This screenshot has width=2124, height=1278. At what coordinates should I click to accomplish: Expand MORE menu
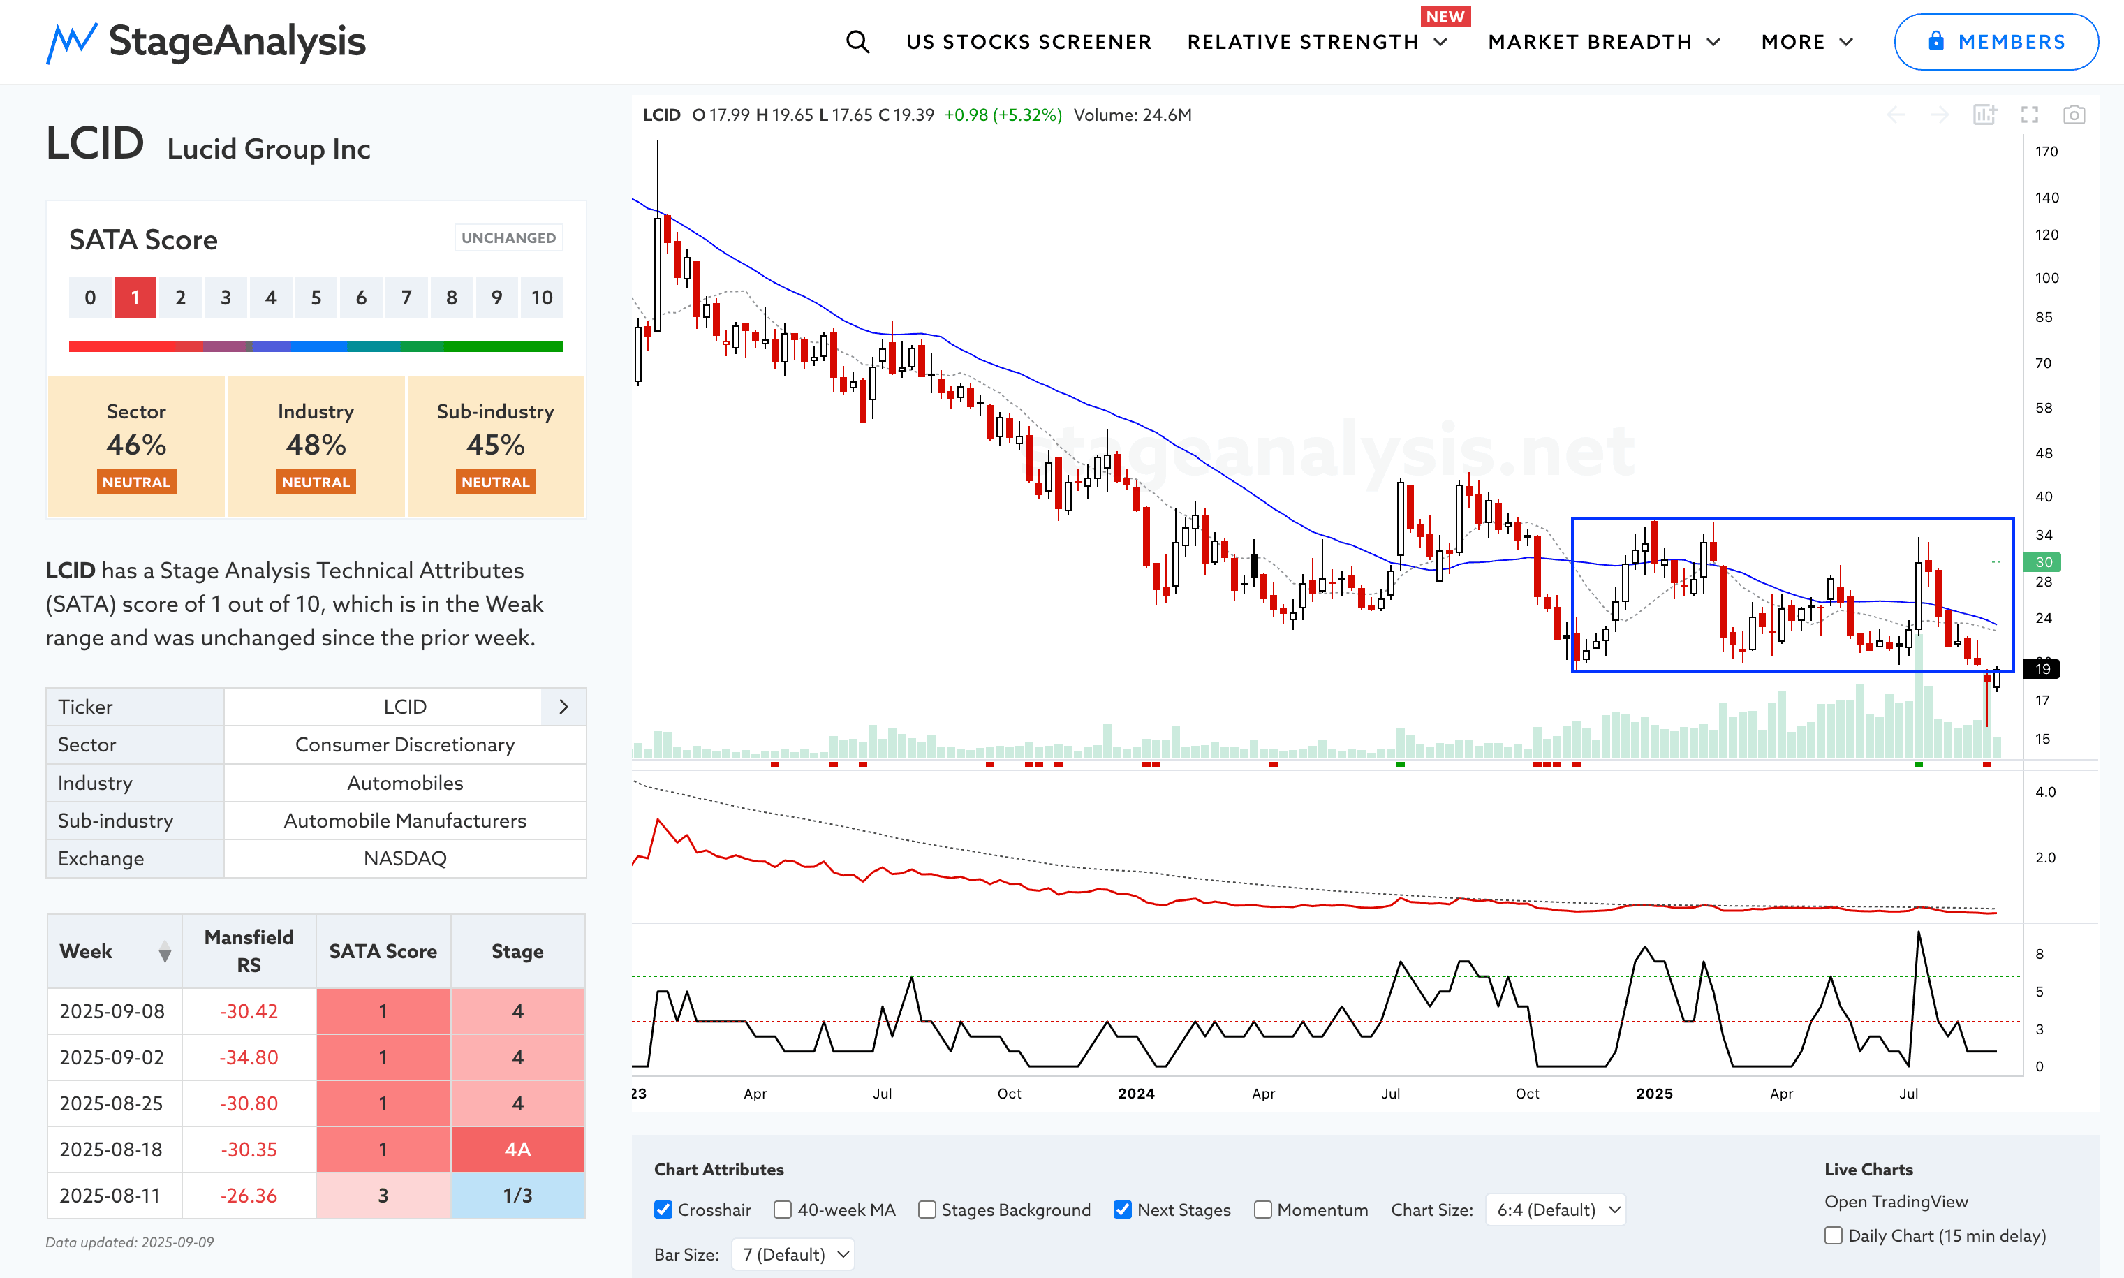1807,41
